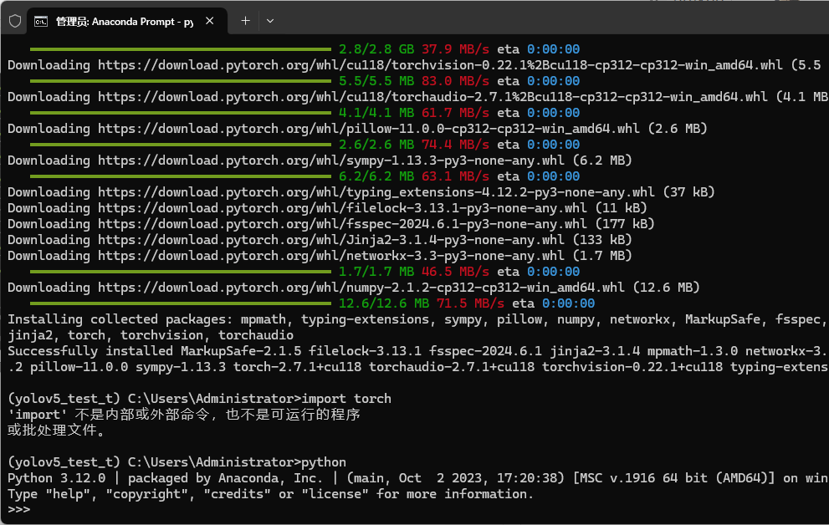Click the 'Python 3.12.0 | packaged by Anaconda' line
The height and width of the screenshot is (525, 829).
coord(417,478)
